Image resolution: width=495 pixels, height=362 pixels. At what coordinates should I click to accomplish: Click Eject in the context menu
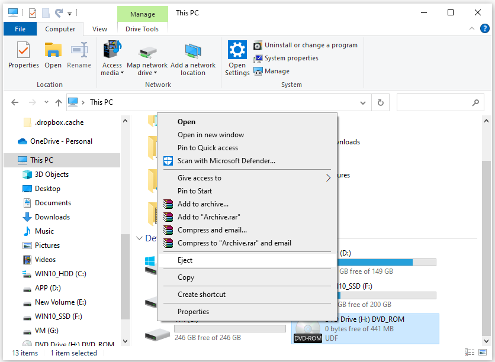tap(247, 260)
